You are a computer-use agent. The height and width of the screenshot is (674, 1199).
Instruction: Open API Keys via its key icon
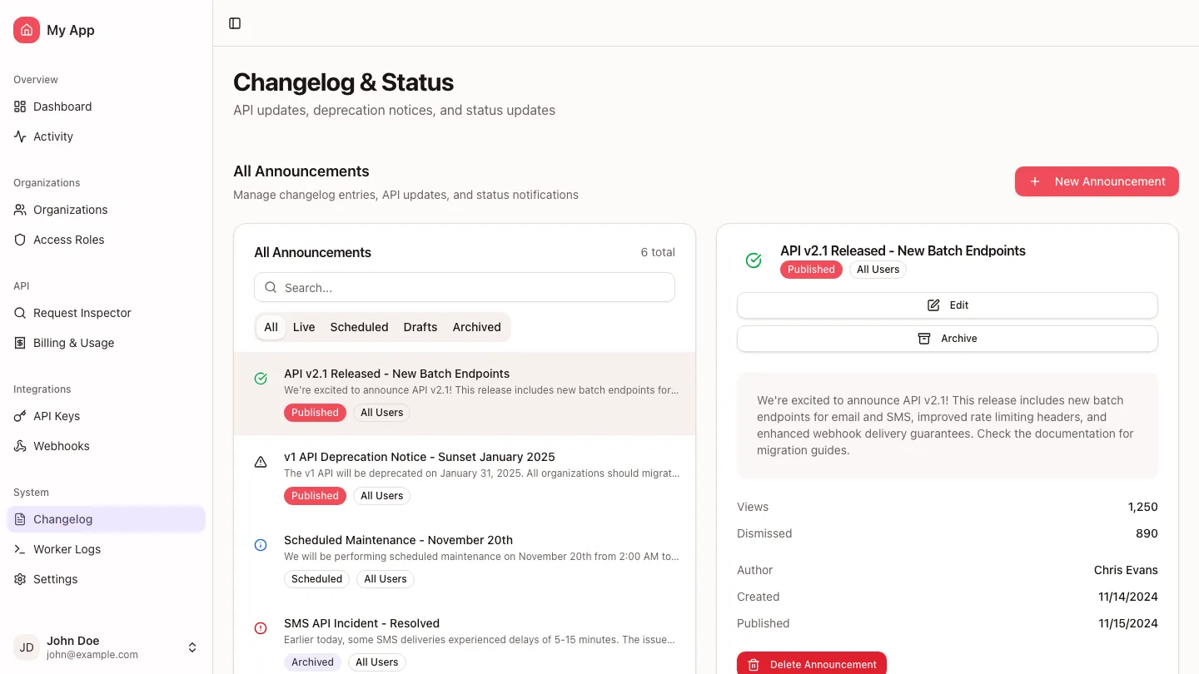pyautogui.click(x=19, y=416)
